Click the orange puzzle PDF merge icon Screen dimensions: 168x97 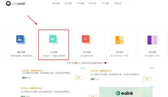click(119, 40)
